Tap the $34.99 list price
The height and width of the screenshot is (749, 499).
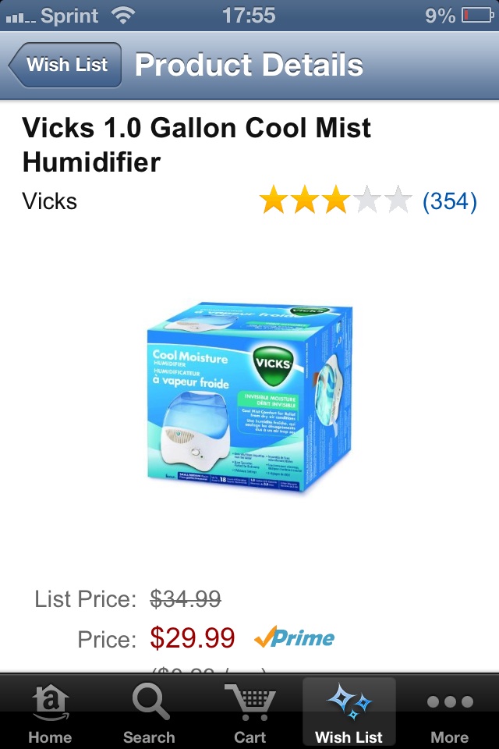186,598
